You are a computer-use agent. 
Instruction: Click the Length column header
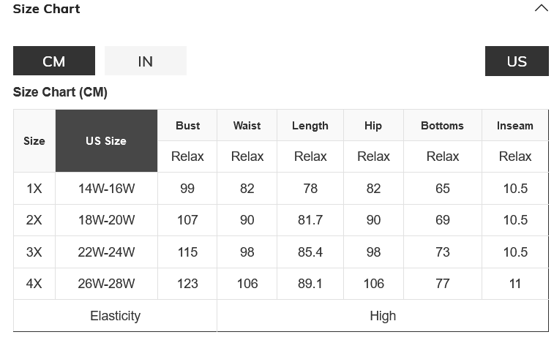[310, 126]
